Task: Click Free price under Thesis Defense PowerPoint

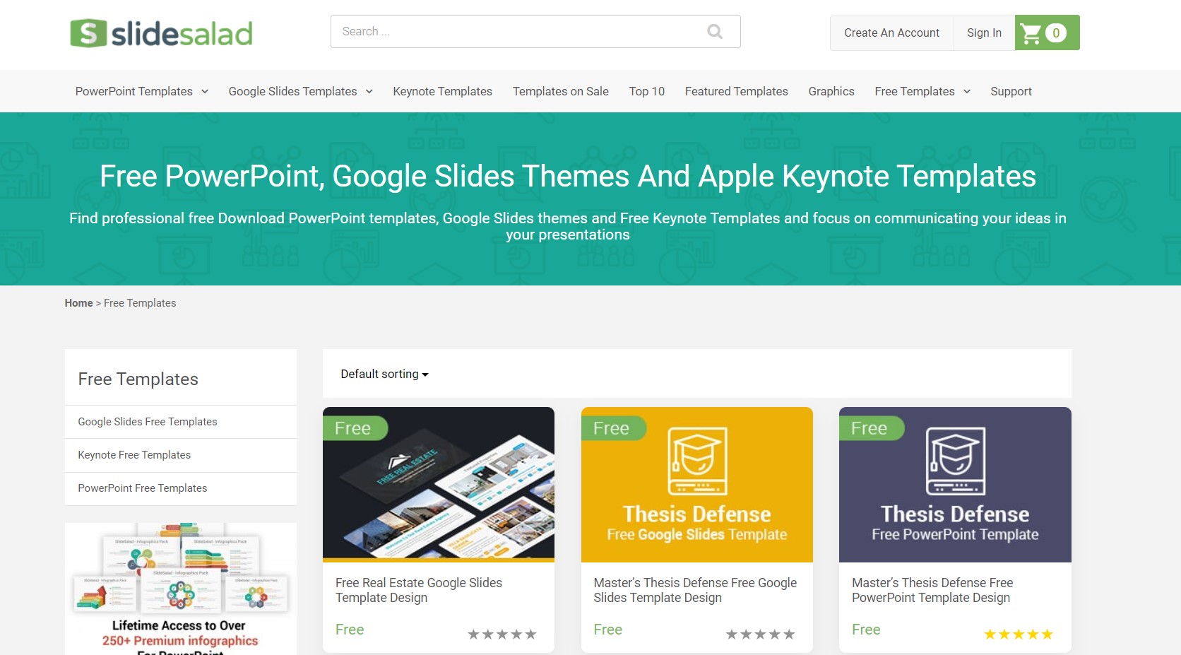Action: (x=866, y=630)
